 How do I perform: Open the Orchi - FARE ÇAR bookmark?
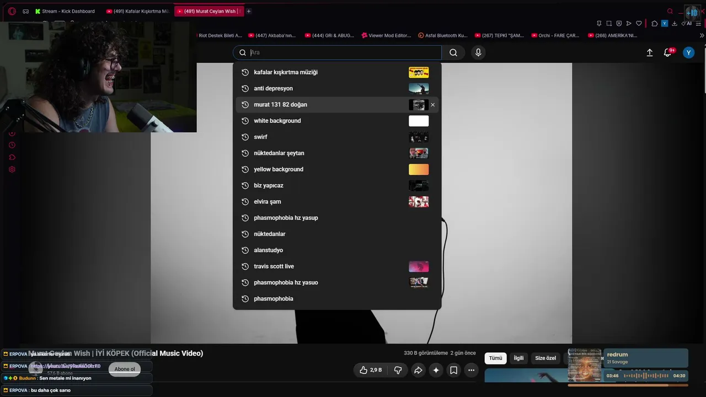tap(555, 35)
